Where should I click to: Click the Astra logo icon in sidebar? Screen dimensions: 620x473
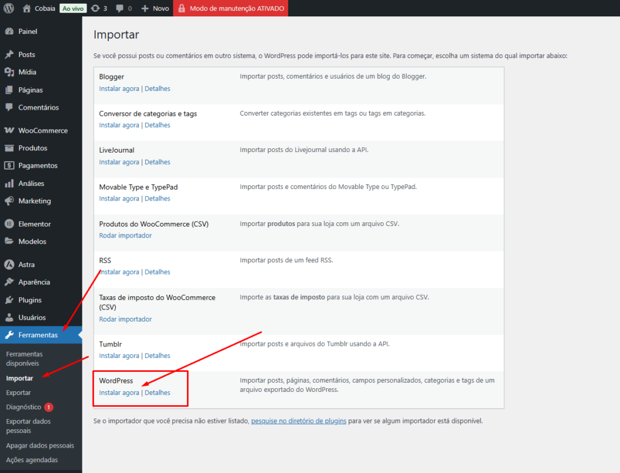click(10, 264)
